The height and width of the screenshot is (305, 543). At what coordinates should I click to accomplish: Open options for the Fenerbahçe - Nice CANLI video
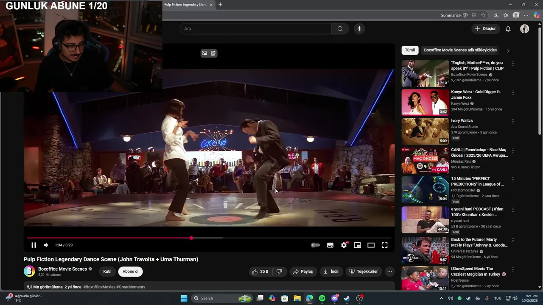pos(513,150)
